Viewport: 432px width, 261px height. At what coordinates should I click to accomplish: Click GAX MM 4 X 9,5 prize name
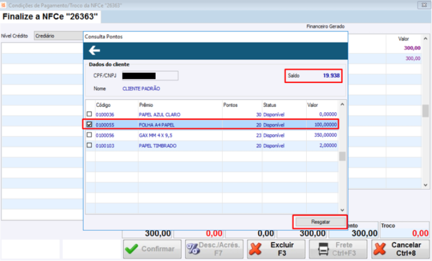pyautogui.click(x=156, y=135)
